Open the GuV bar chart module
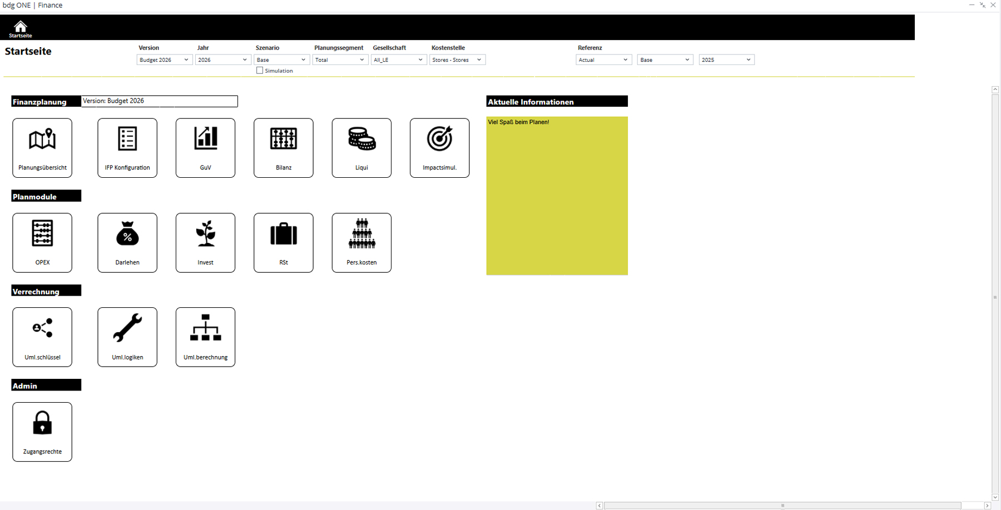This screenshot has width=1001, height=510. tap(205, 148)
